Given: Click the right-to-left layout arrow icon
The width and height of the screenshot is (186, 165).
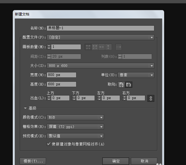Looking at the screenshot, I should [x=119, y=47].
